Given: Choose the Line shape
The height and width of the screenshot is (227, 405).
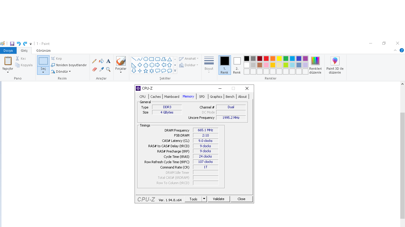Looking at the screenshot, I should pyautogui.click(x=134, y=59).
